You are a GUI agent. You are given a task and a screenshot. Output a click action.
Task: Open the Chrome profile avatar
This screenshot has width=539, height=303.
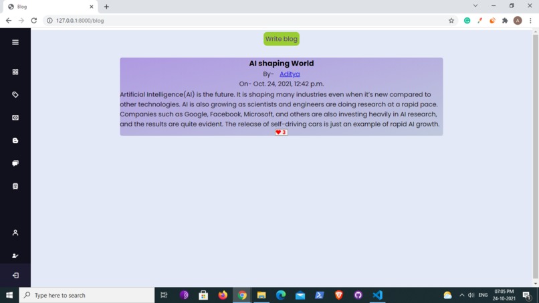518,21
